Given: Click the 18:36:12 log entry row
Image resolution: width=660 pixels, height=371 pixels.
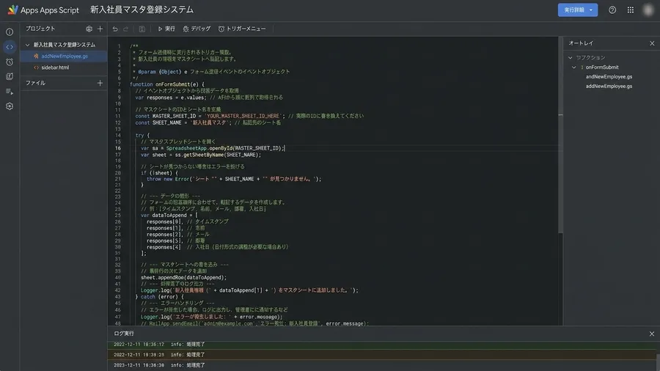Looking at the screenshot, I should (x=382, y=344).
